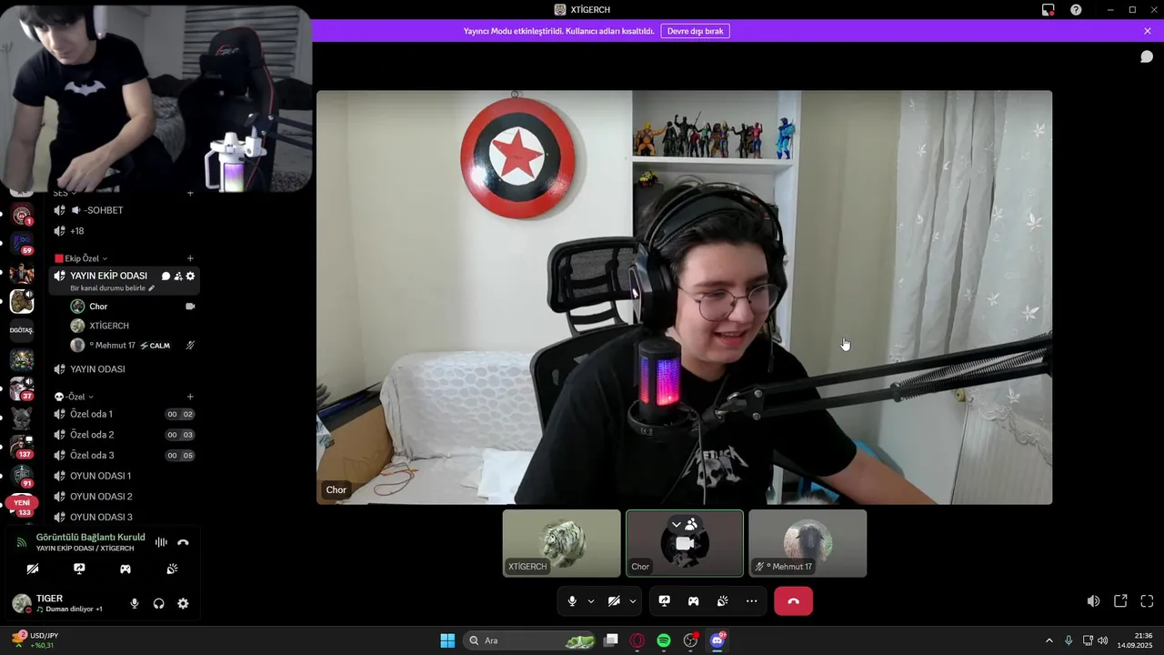1164x655 pixels.
Task: Select user XTİGERCH in voice channel
Action: 133,326
